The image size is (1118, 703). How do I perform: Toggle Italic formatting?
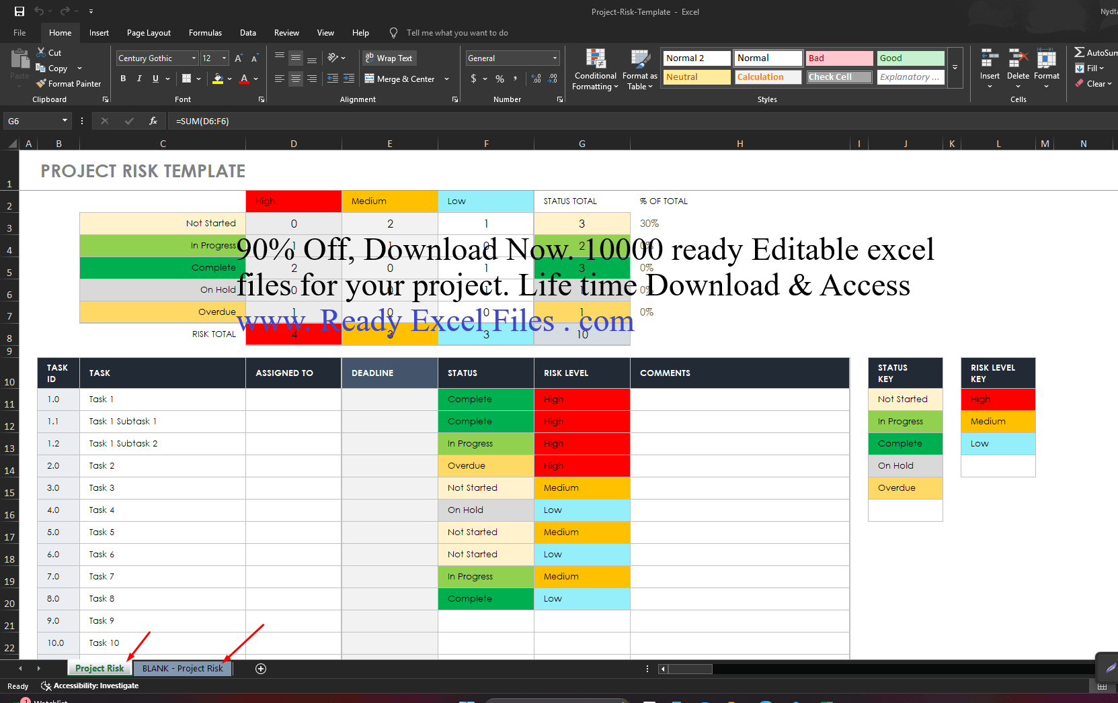point(139,79)
